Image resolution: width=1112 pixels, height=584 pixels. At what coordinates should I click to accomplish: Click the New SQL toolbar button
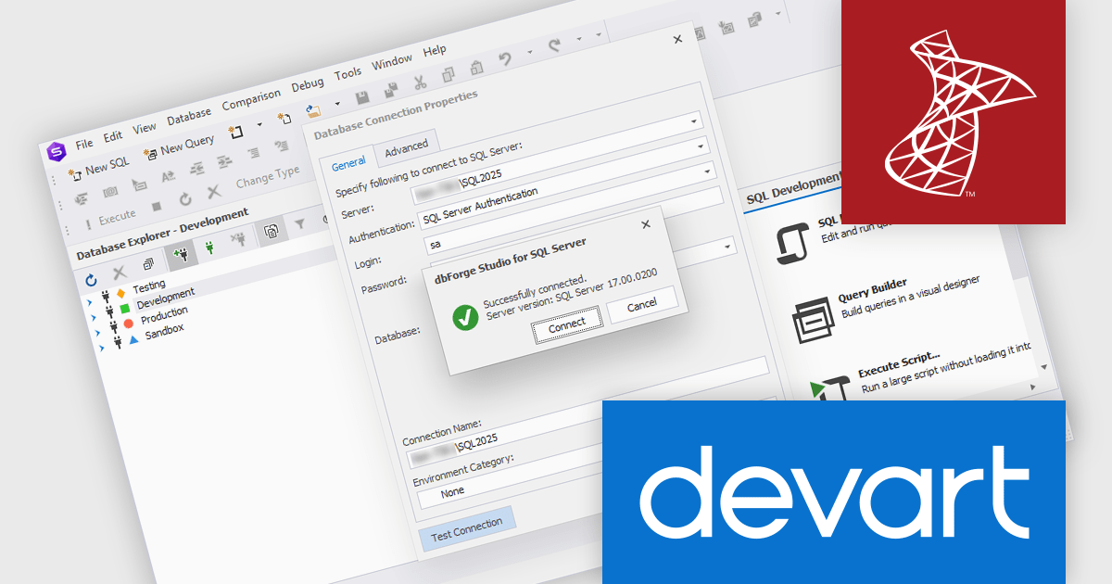pos(97,168)
